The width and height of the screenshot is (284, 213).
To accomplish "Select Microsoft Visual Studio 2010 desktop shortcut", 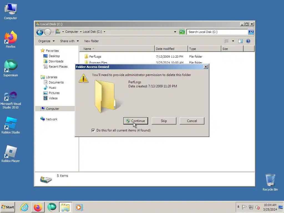I will [11, 100].
